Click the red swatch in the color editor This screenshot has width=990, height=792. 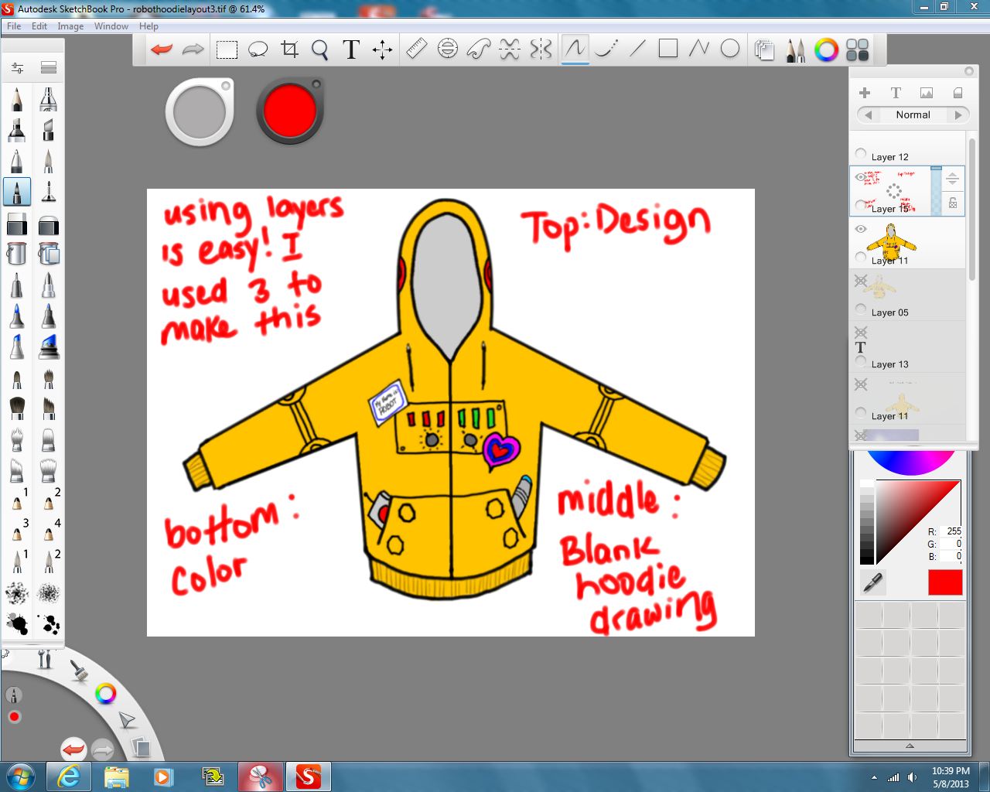click(x=944, y=582)
